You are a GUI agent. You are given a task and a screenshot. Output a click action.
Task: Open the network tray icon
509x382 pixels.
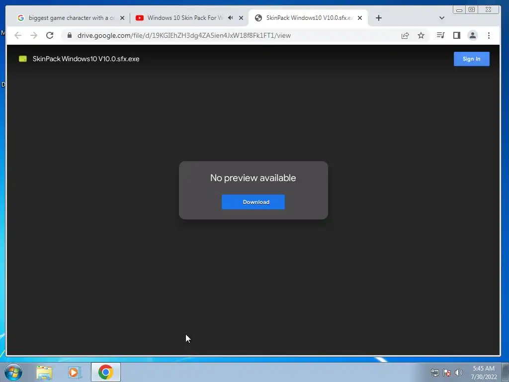coord(434,373)
